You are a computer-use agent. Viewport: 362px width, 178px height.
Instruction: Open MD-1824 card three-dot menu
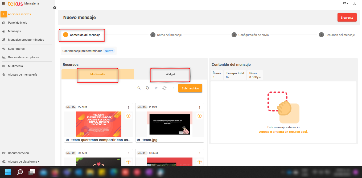point(128,107)
